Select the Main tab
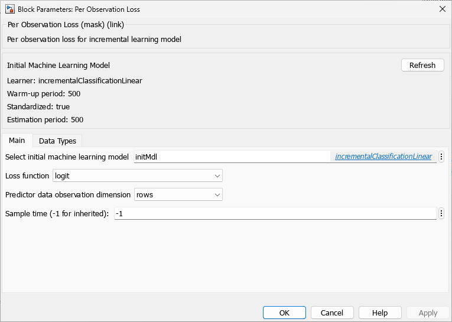The width and height of the screenshot is (452, 322). (x=17, y=141)
